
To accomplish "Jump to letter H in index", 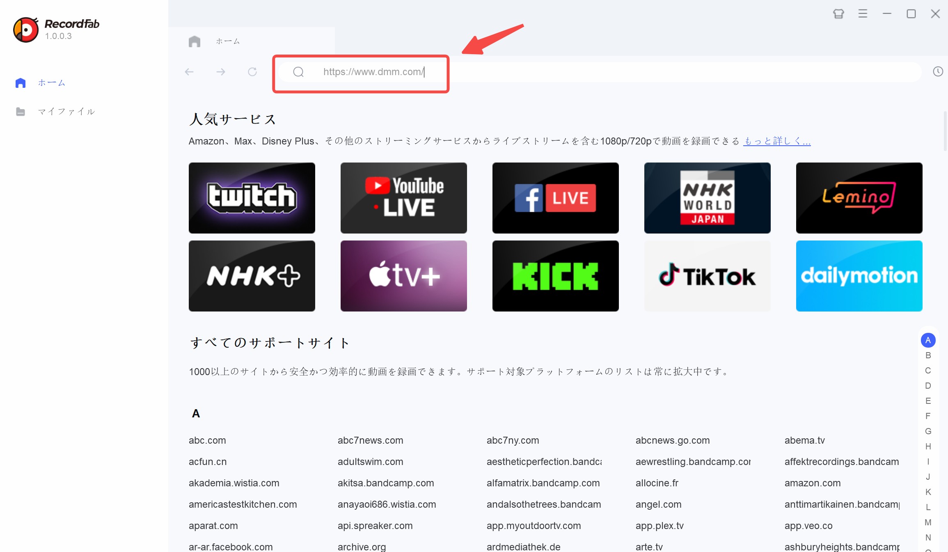I will 928,447.
